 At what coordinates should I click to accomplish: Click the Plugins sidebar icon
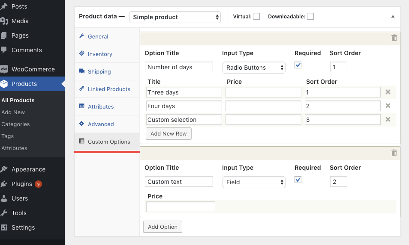(x=4, y=184)
